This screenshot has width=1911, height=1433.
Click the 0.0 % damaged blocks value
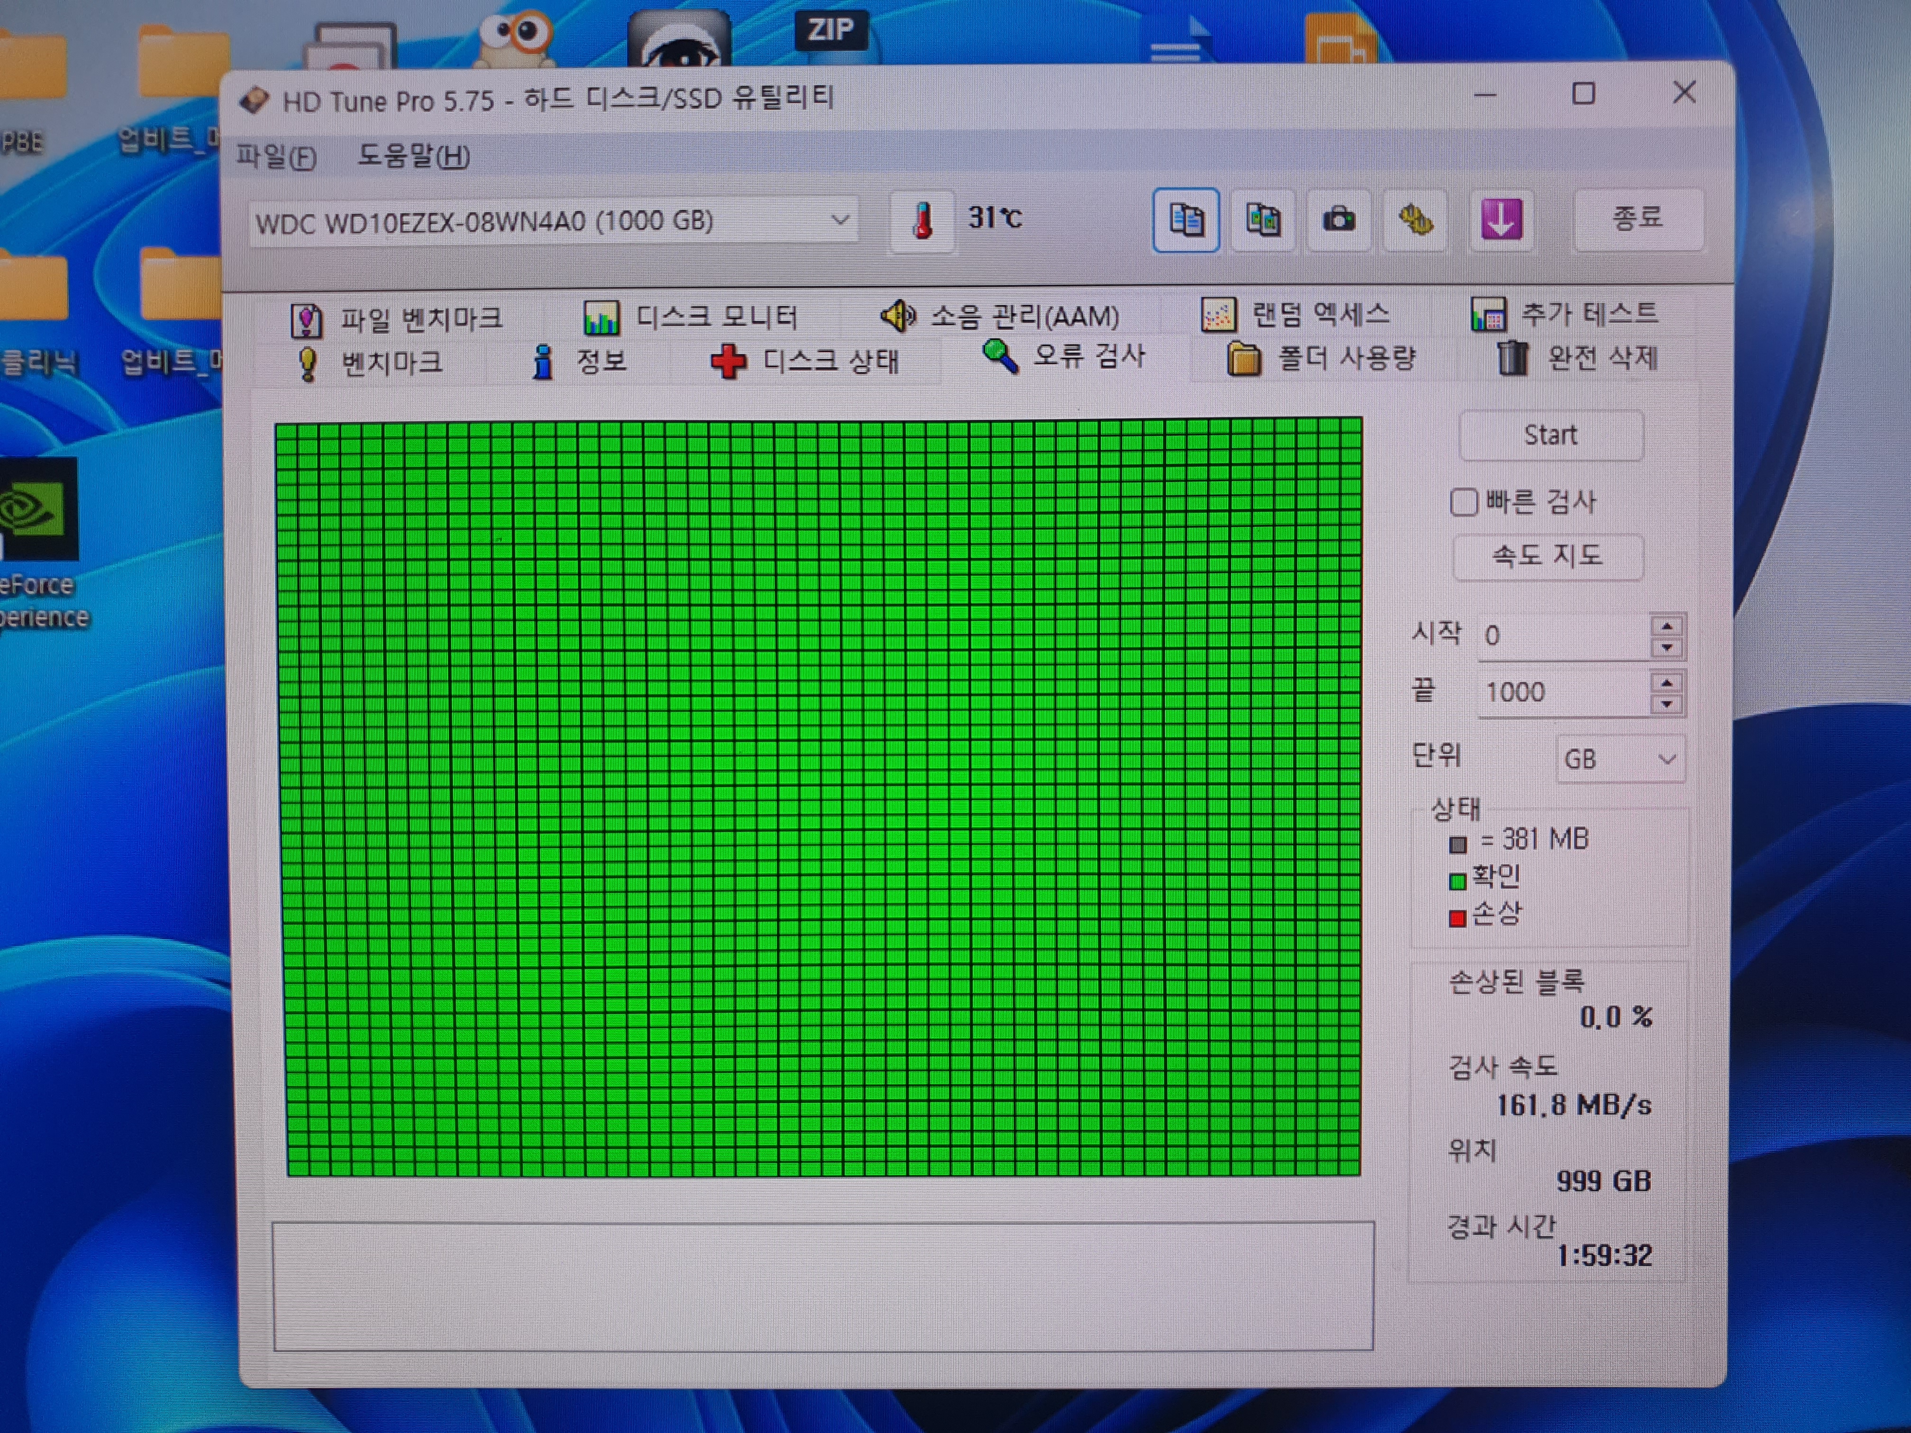[1616, 1016]
